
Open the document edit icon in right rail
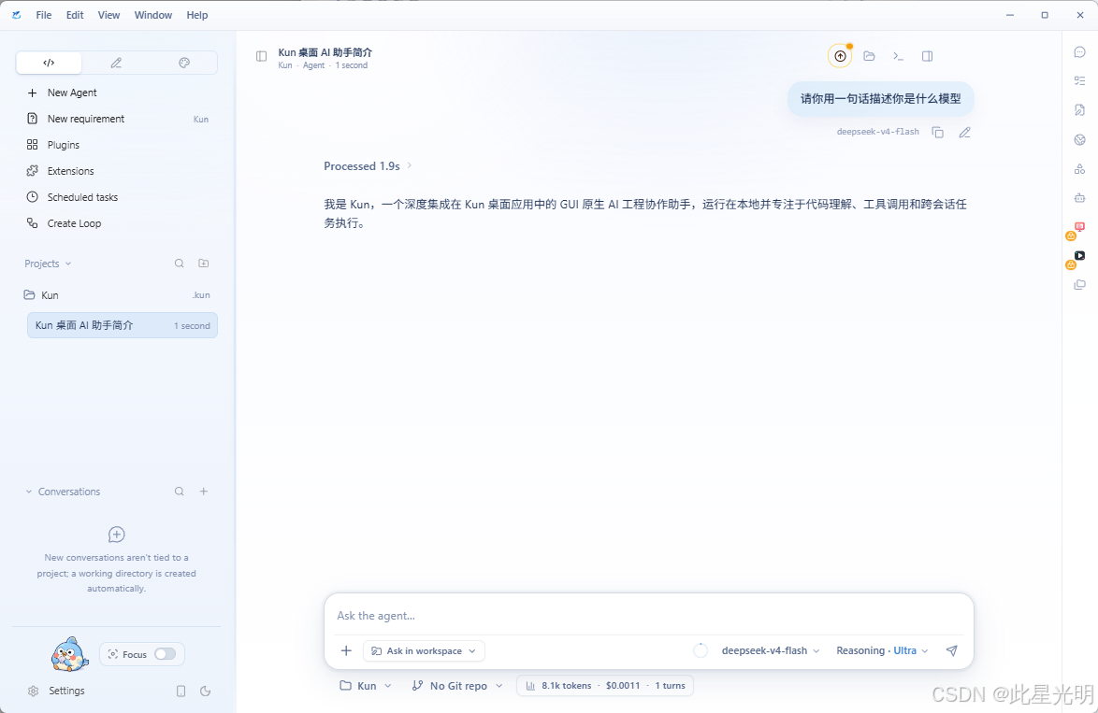[1080, 110]
